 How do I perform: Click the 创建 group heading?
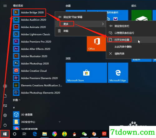pos(68,6)
